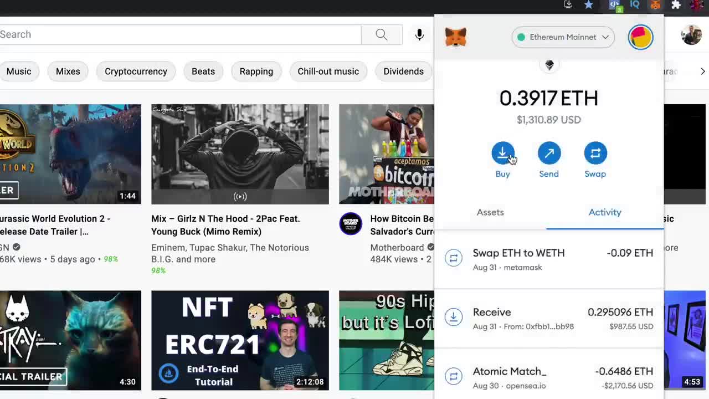Click the bookmark star icon
Viewport: 709px width, 399px height.
[589, 5]
